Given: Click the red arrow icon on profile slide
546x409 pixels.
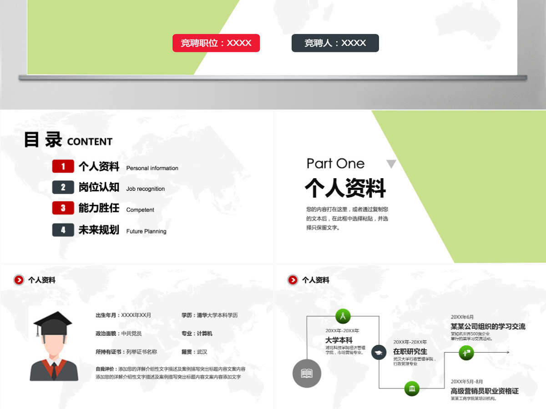Looking at the screenshot, I should coord(19,280).
